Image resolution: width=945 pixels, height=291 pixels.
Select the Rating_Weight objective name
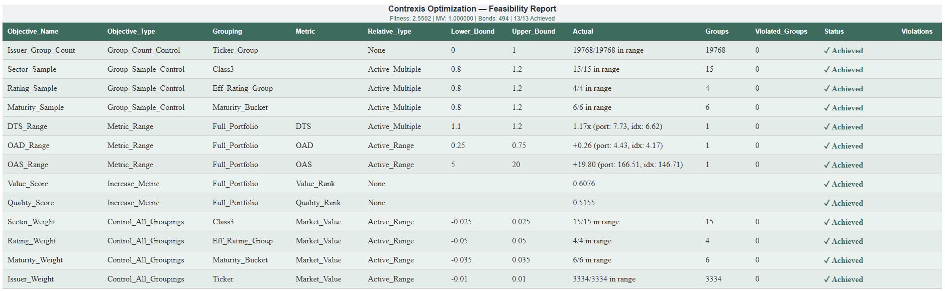tap(32, 241)
